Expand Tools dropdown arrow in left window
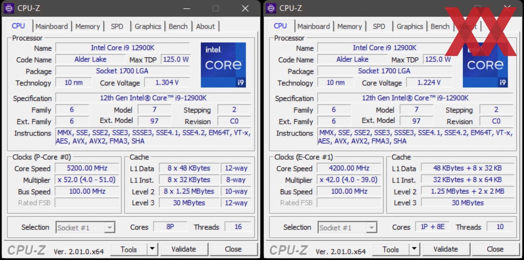 point(152,249)
